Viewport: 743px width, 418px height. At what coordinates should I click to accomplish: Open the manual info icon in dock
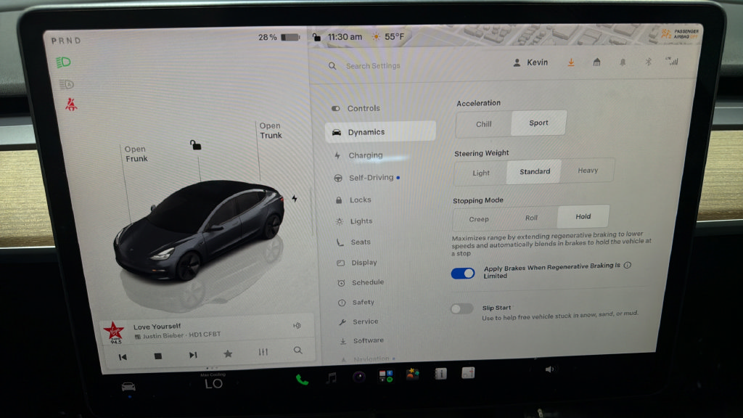coord(440,374)
